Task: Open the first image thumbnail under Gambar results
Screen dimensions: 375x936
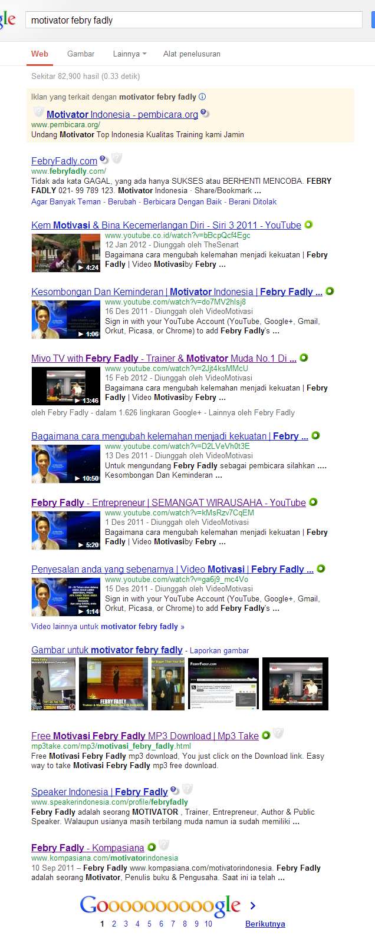Action: tap(53, 684)
